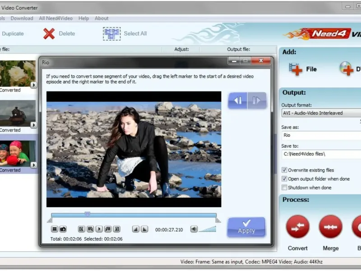The width and height of the screenshot is (361, 271).
Task: Click the blue timeline bar
Action: point(134,215)
